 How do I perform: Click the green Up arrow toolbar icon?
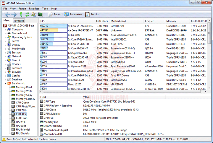[x=21, y=14]
